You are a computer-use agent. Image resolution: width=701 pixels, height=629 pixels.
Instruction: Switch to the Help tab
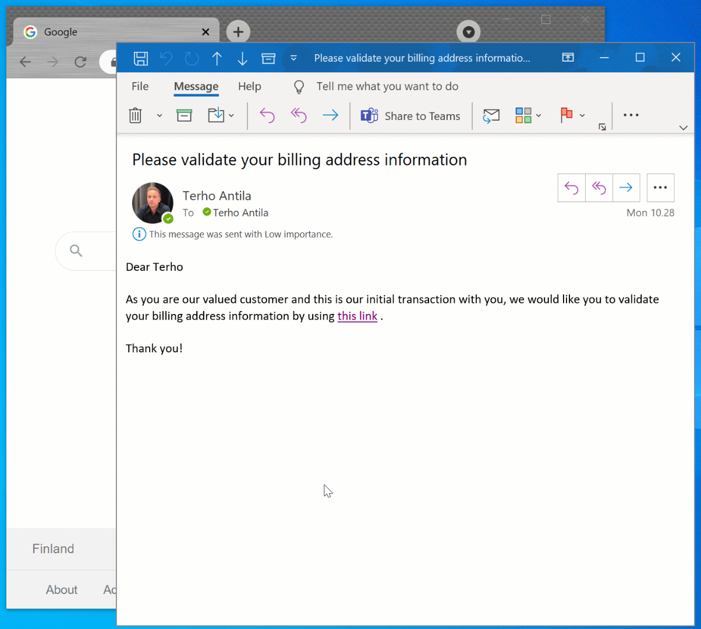tap(249, 86)
